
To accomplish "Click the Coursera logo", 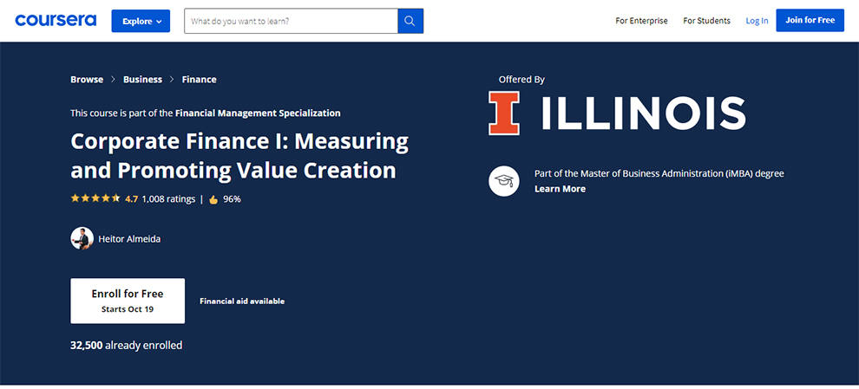I will [x=56, y=20].
